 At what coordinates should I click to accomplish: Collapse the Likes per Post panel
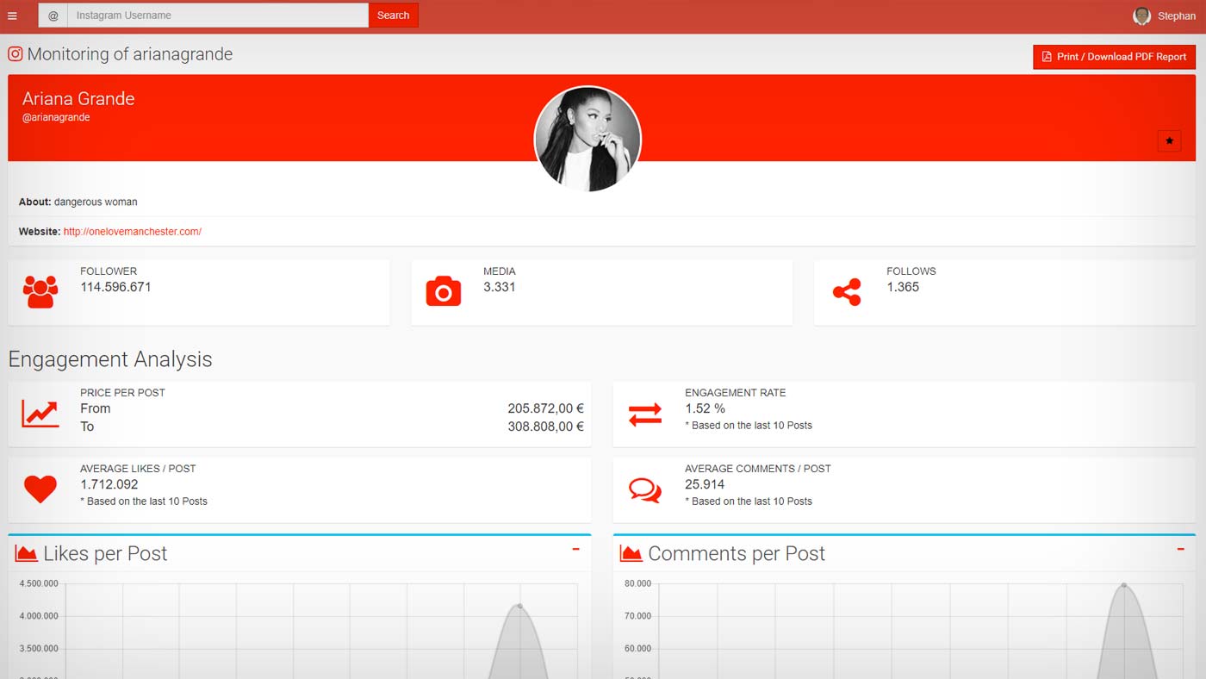click(x=575, y=549)
